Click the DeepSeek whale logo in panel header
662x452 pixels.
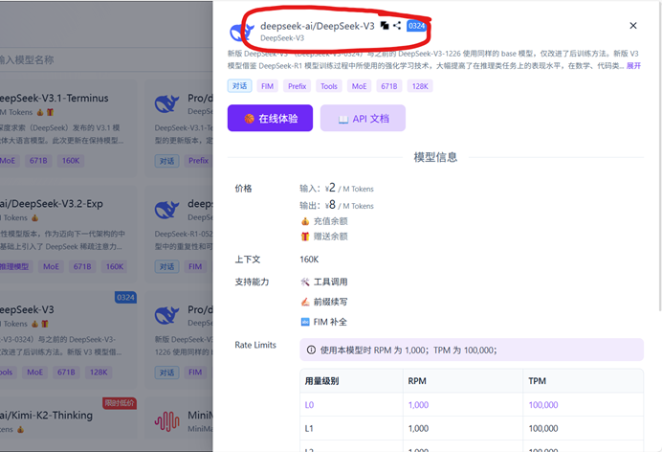coord(241,32)
